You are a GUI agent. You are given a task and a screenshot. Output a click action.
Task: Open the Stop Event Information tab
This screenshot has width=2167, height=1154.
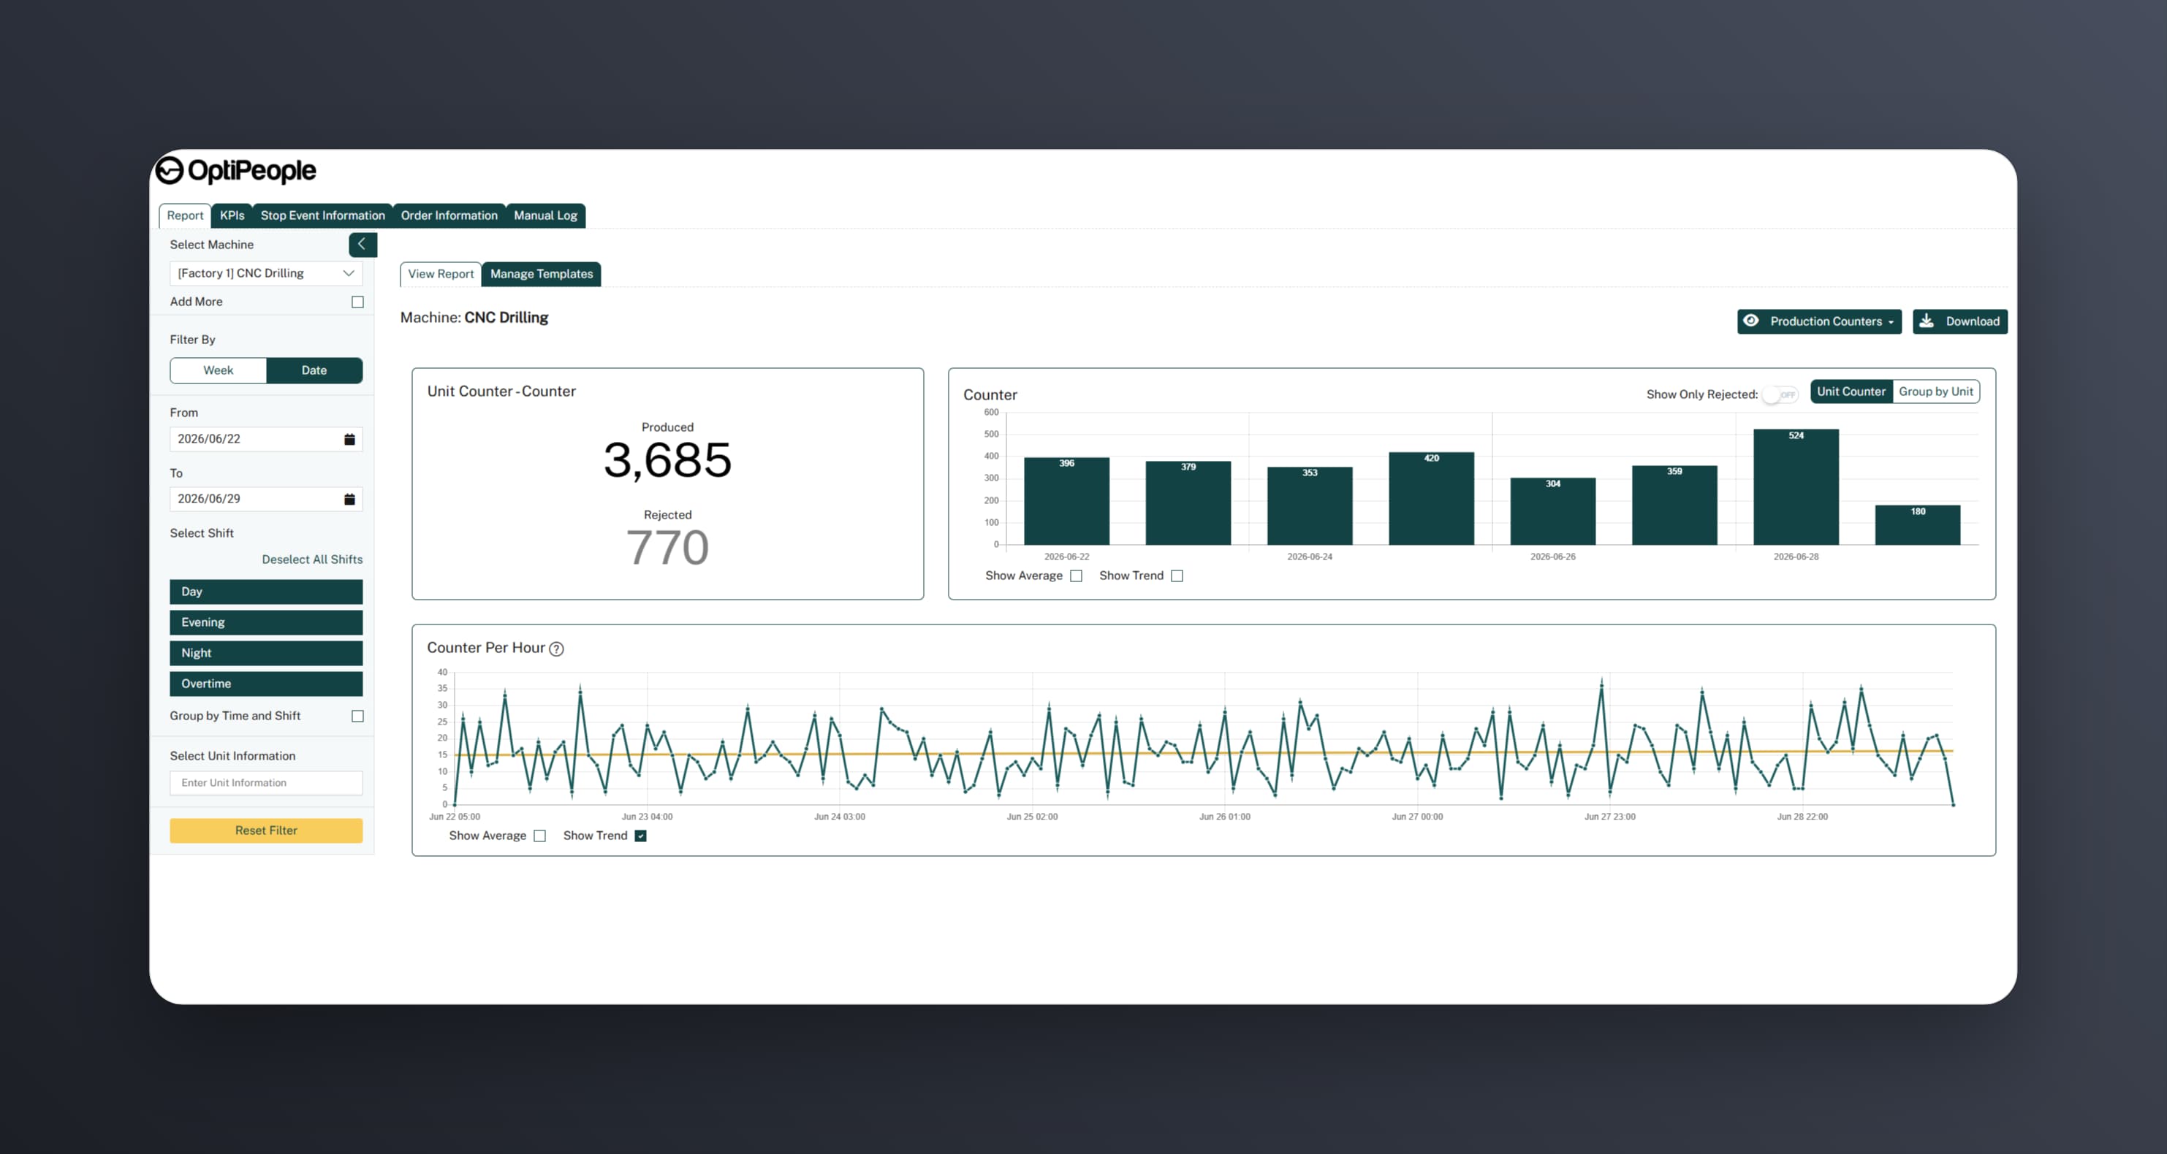coord(322,215)
